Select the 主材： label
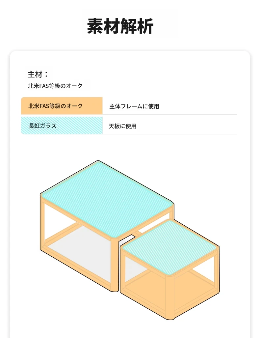Viewport: 260px width, 338px height. [x=38, y=74]
